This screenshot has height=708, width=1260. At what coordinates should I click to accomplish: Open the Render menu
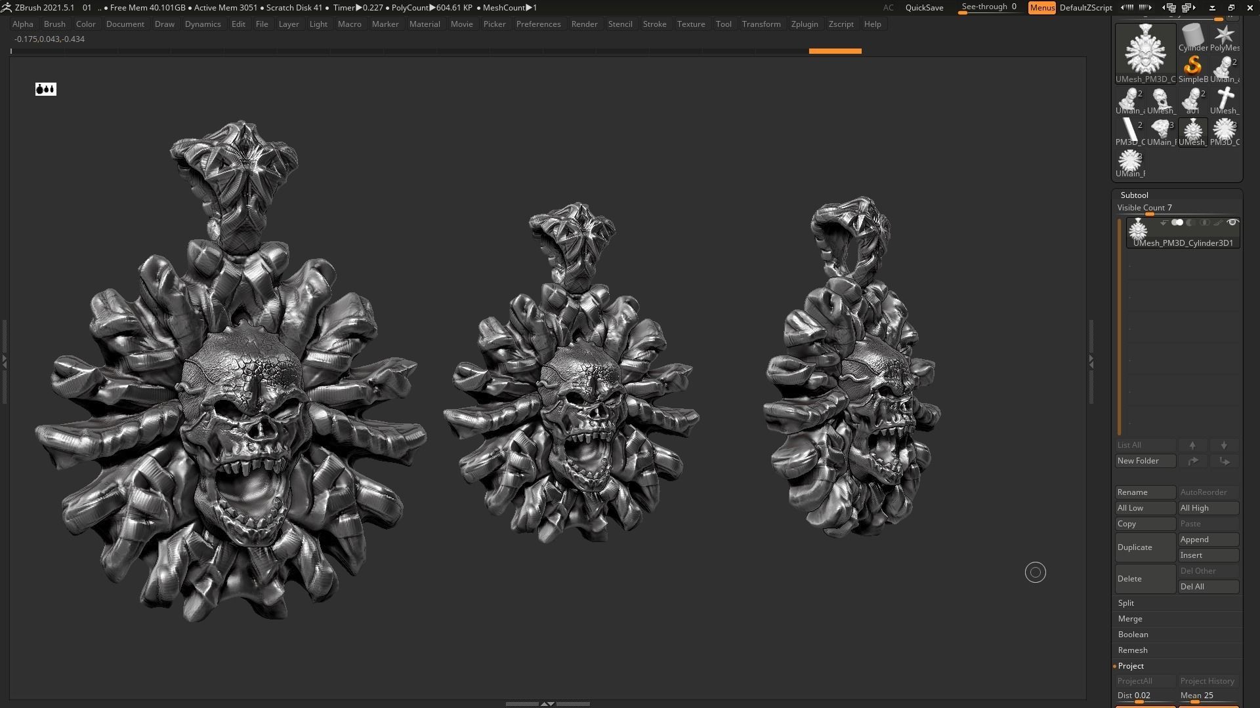click(x=584, y=24)
